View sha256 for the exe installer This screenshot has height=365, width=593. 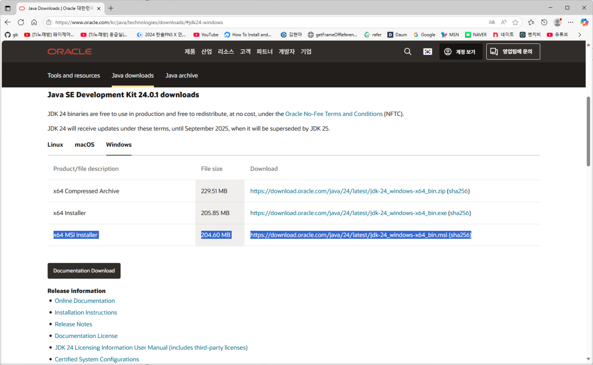460,213
